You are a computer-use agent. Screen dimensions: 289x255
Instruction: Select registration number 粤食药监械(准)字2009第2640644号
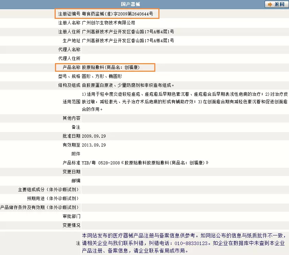click(120, 14)
